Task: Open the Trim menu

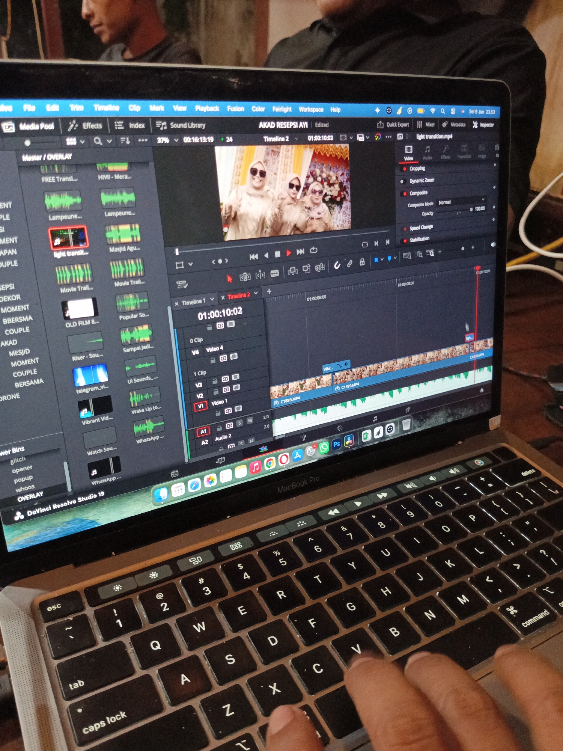Action: click(x=76, y=108)
